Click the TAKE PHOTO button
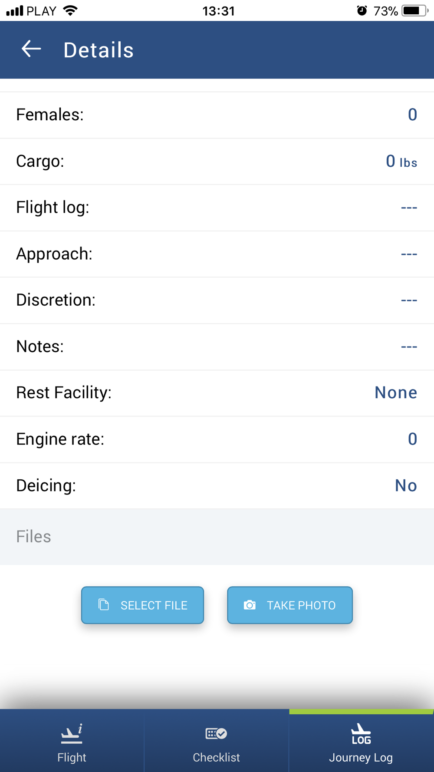The height and width of the screenshot is (772, 434). (290, 605)
